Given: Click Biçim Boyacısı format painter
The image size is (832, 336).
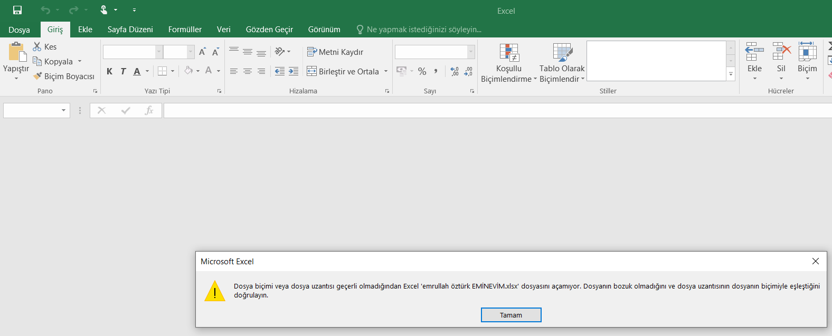Looking at the screenshot, I should click(64, 76).
